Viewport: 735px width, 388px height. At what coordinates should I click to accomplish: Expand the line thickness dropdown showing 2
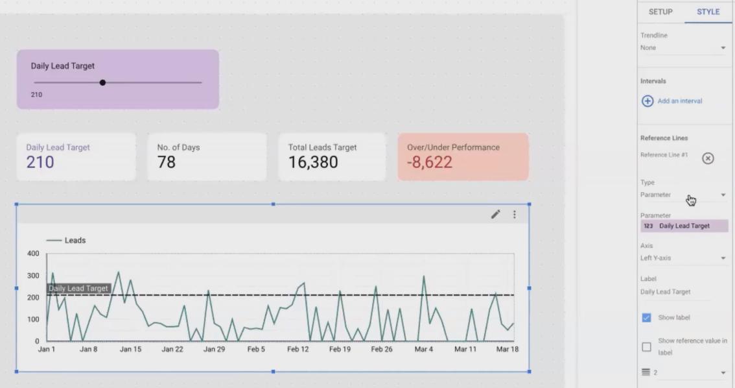pos(722,371)
